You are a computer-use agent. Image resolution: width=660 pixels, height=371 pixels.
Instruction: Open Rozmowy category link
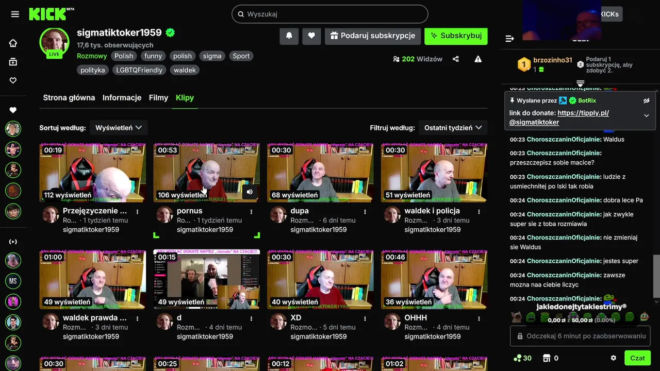pyautogui.click(x=92, y=56)
